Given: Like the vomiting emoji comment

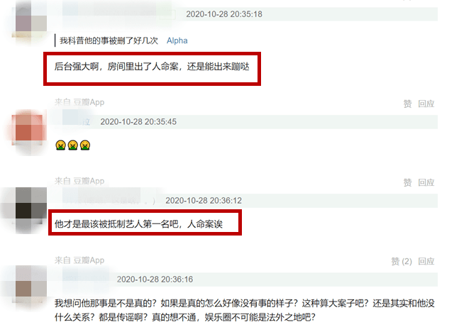Looking at the screenshot, I should coord(407,182).
